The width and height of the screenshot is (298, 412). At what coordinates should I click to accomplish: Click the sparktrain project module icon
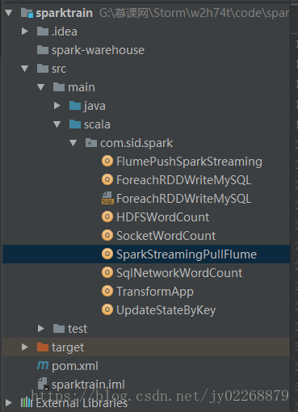pos(27,13)
